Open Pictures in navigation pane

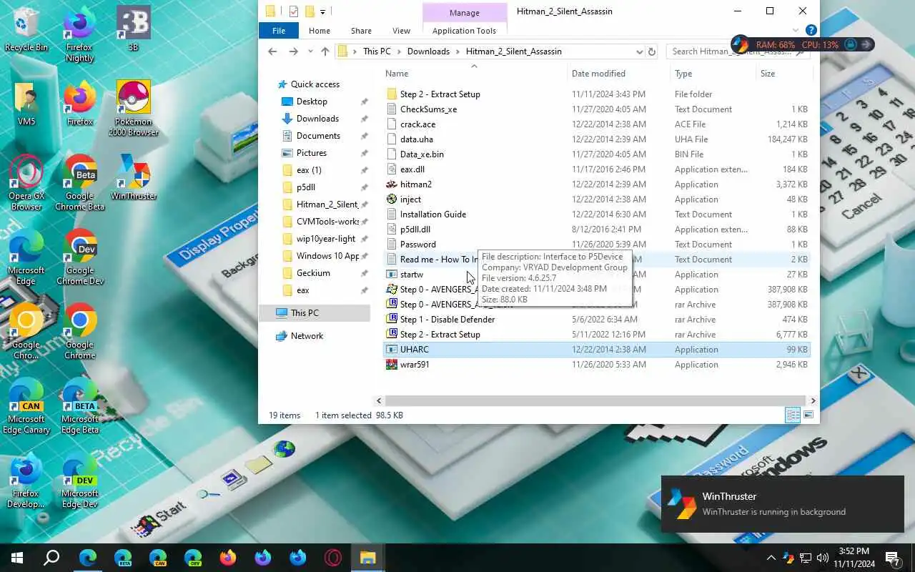pyautogui.click(x=312, y=153)
